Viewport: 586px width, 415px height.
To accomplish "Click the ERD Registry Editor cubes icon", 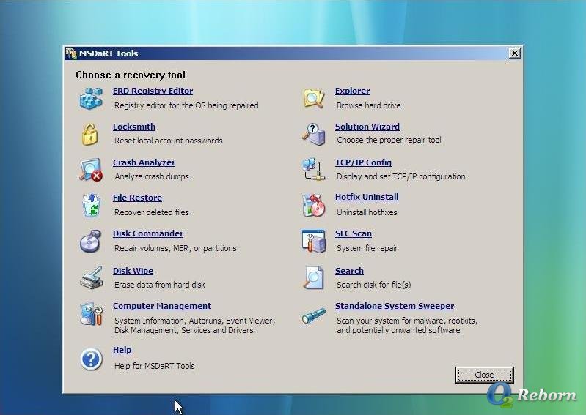I will point(91,98).
